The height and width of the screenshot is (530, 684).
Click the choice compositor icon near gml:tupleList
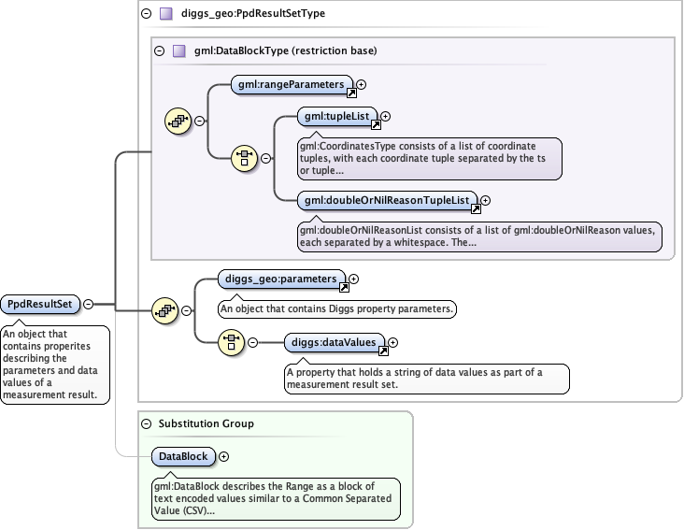tap(244, 158)
